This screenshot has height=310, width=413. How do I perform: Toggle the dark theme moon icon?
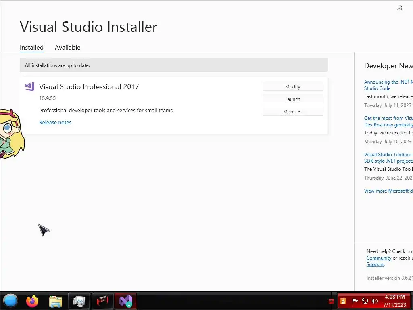pyautogui.click(x=400, y=8)
